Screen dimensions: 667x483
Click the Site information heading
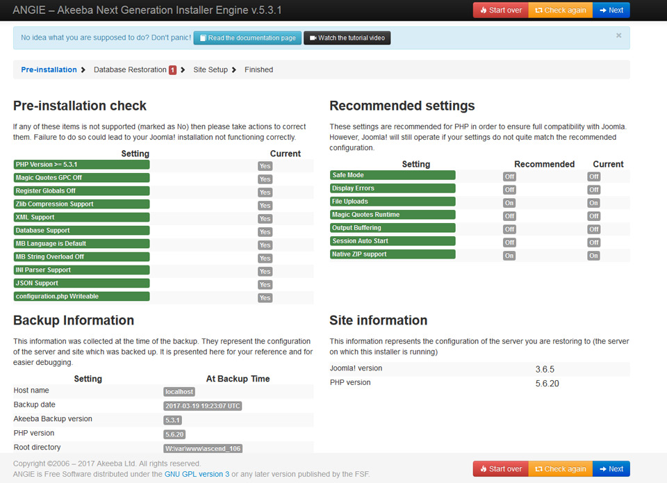click(378, 320)
